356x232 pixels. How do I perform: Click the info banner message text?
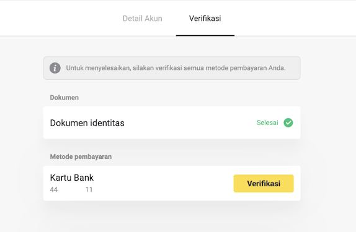176,68
